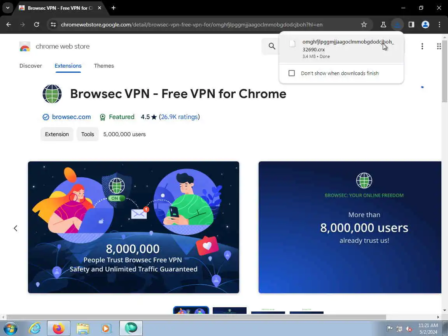
Task: Click the browser forward arrow
Action: point(23,24)
